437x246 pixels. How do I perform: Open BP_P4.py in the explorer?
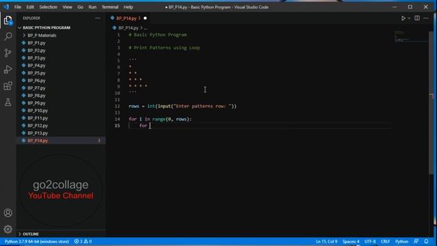point(36,66)
